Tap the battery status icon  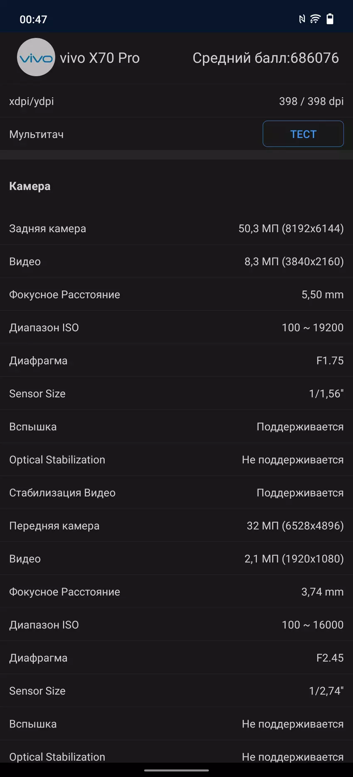[x=330, y=19]
